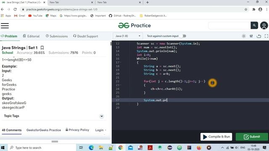Switch editor to light theme via sun icon
This screenshot has width=269, height=151.
coord(244,36)
